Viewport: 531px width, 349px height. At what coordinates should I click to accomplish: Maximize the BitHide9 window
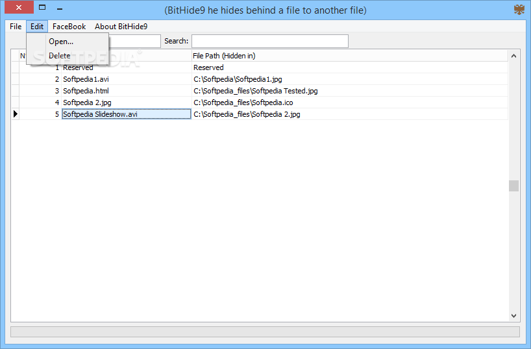[42, 7]
